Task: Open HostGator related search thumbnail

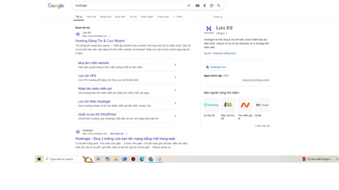Action: click(228, 105)
